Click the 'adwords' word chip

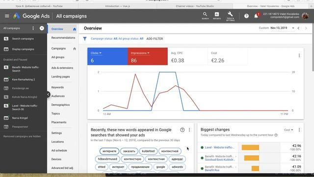[177, 167]
